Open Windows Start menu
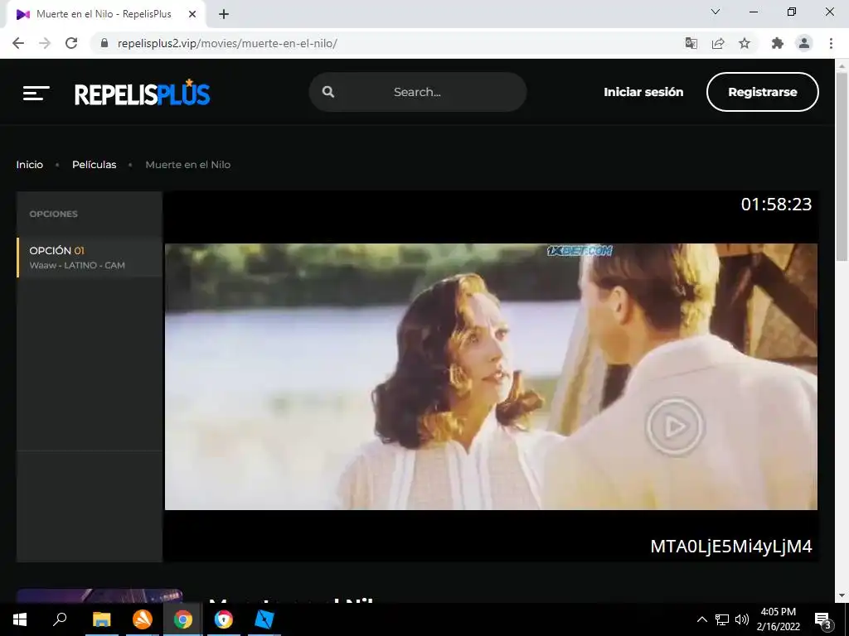The height and width of the screenshot is (636, 849). 20,619
